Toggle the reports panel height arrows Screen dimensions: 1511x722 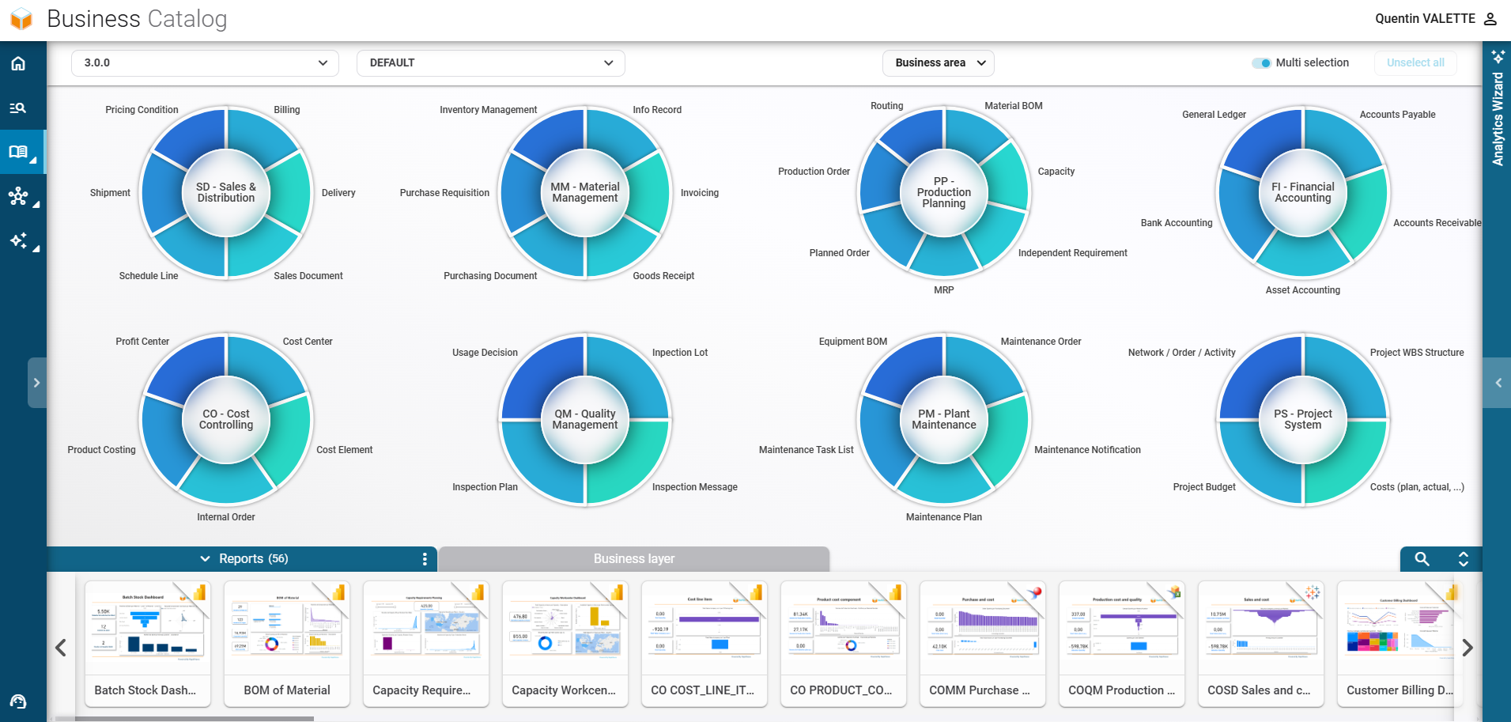point(1464,559)
